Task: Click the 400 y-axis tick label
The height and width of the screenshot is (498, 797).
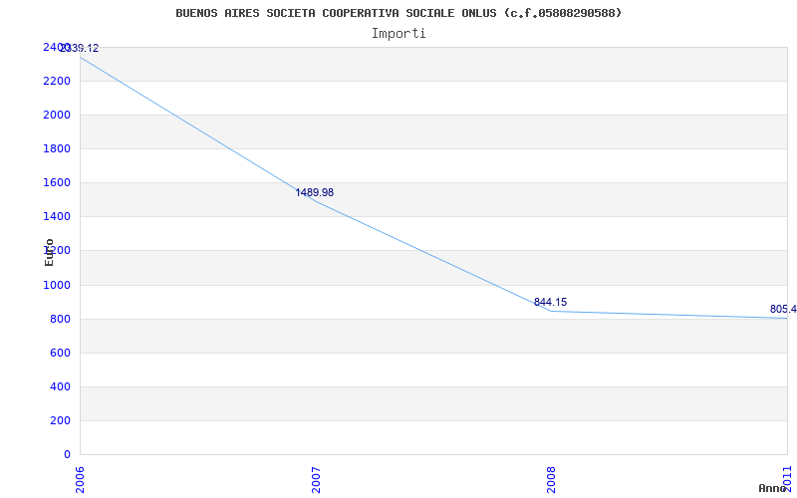Action: pos(60,387)
